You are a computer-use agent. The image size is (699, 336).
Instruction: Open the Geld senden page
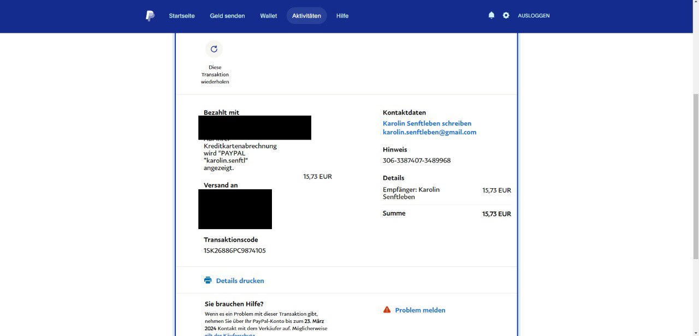click(227, 16)
